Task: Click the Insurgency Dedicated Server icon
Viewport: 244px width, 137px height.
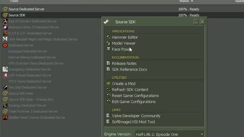Action: (5, 69)
